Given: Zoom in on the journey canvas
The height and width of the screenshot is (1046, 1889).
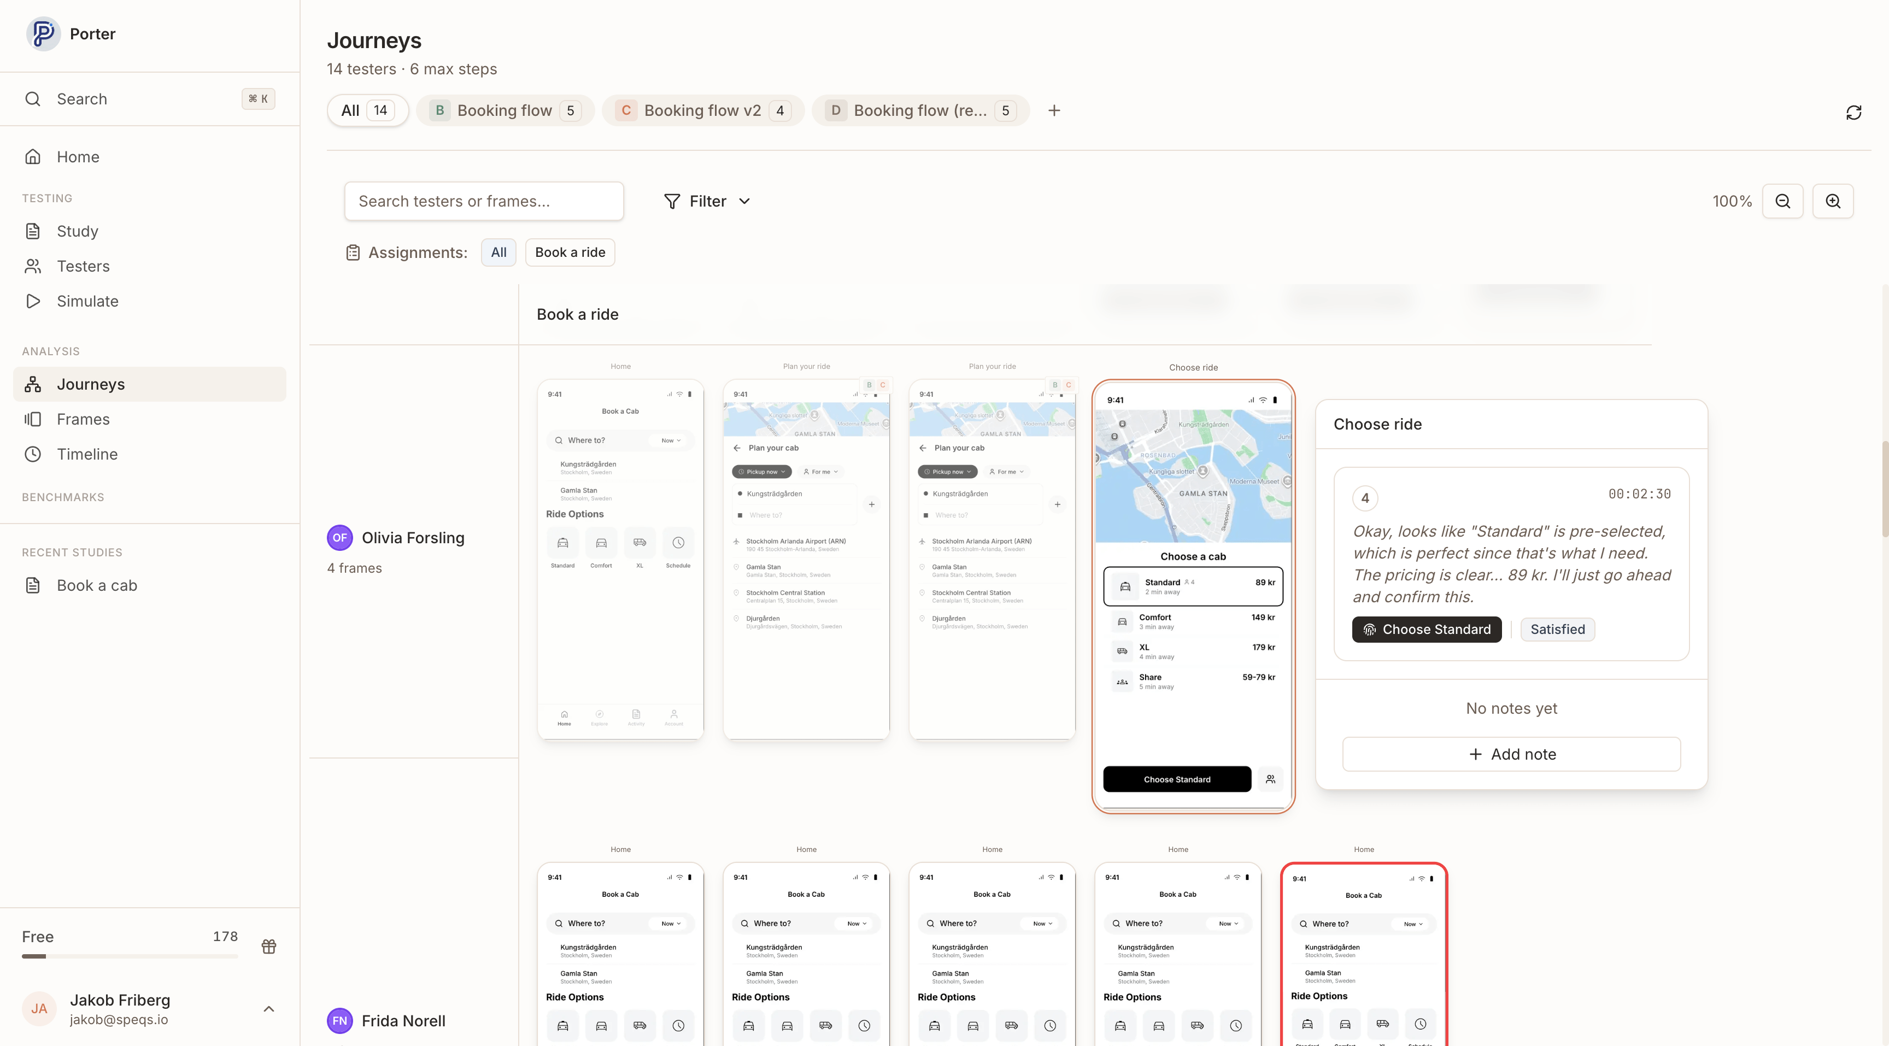Looking at the screenshot, I should 1833,201.
